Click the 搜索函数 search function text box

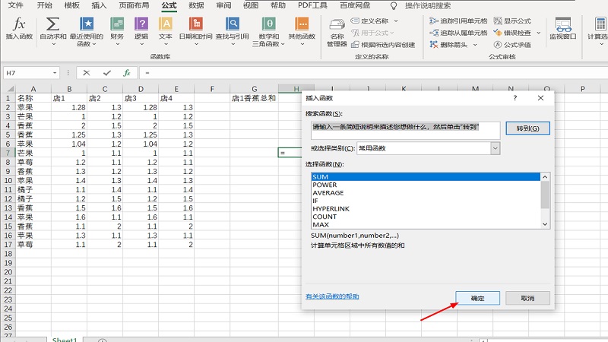(405, 129)
